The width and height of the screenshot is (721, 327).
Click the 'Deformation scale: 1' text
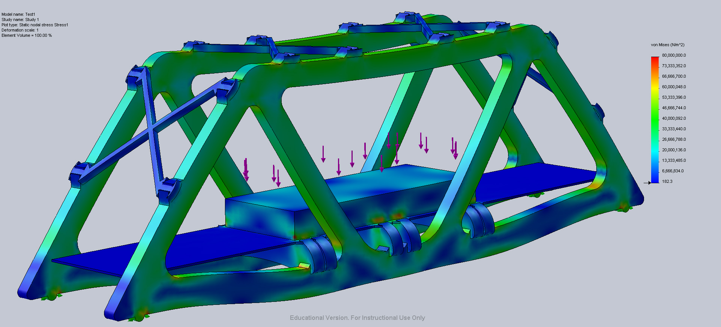20,30
